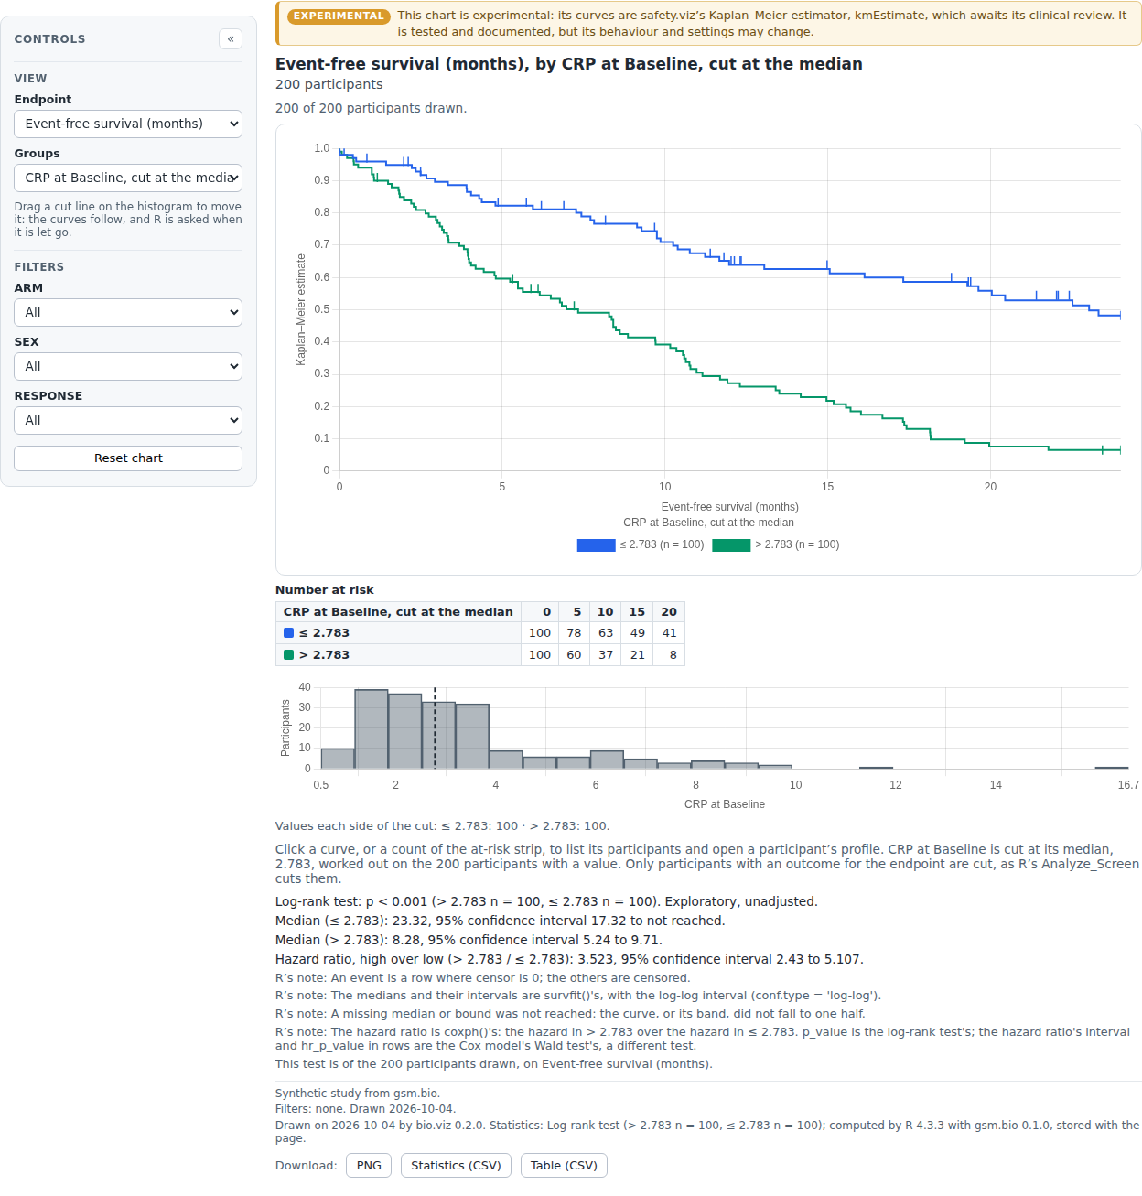1142x1196 pixels.
Task: Click at-risk count 8 at month 20
Action: pyautogui.click(x=670, y=655)
